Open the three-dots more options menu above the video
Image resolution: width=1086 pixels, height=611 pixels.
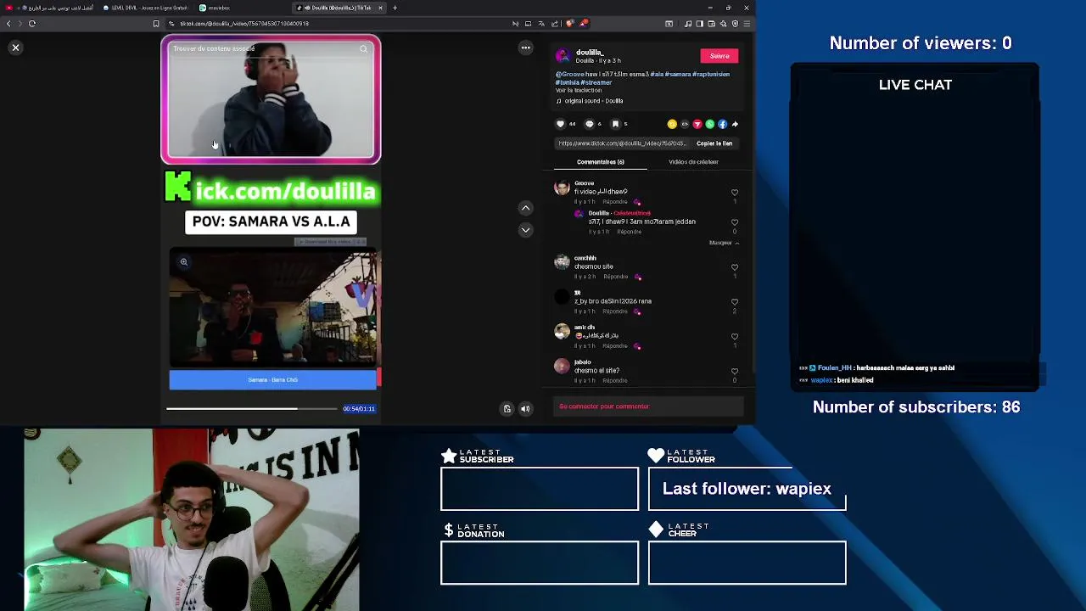(x=525, y=48)
